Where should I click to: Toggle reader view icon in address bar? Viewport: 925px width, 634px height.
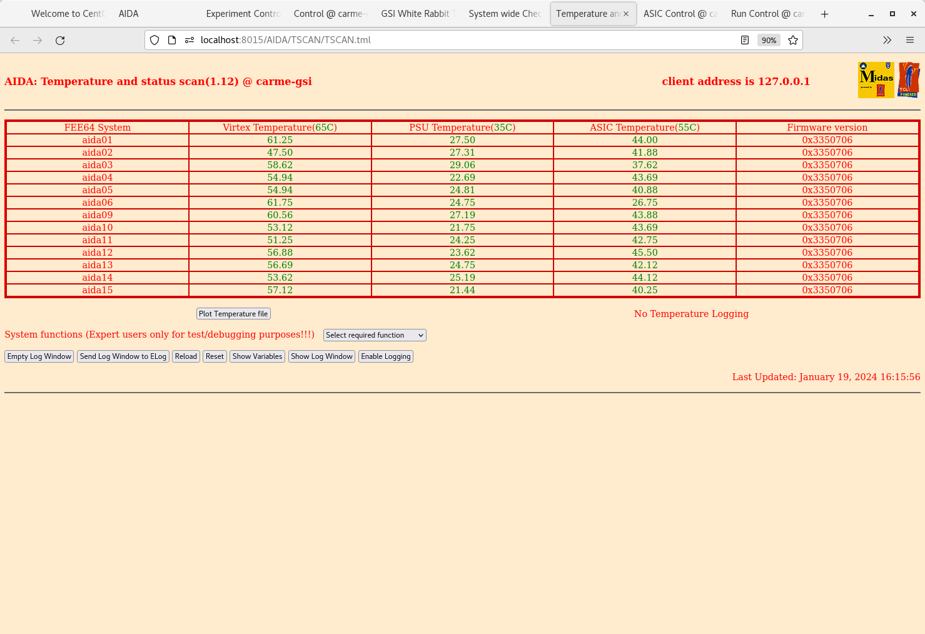point(745,40)
